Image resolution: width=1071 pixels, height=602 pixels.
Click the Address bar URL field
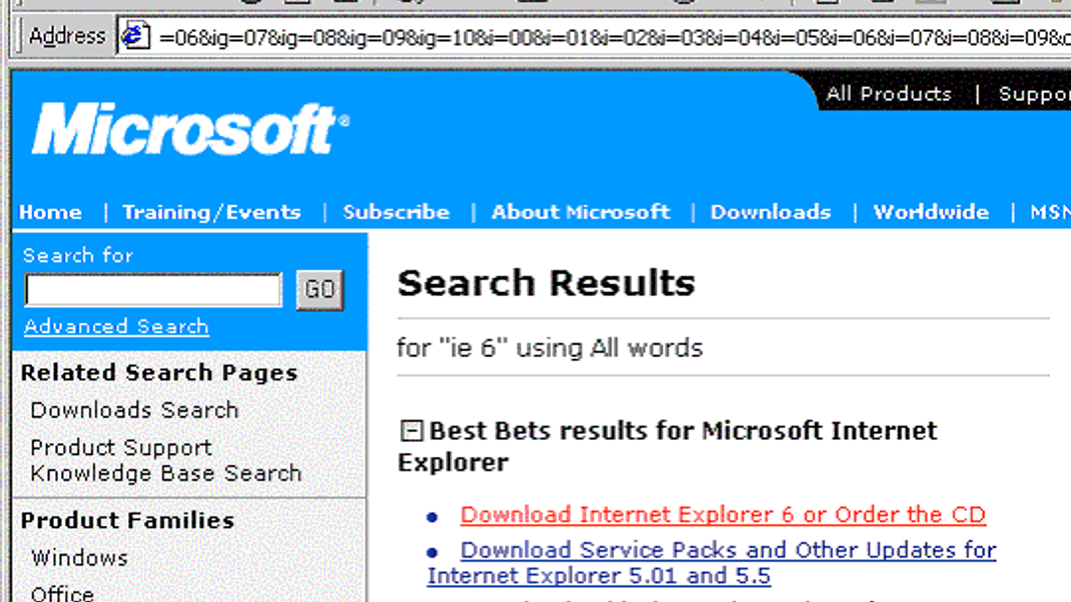[x=602, y=37]
